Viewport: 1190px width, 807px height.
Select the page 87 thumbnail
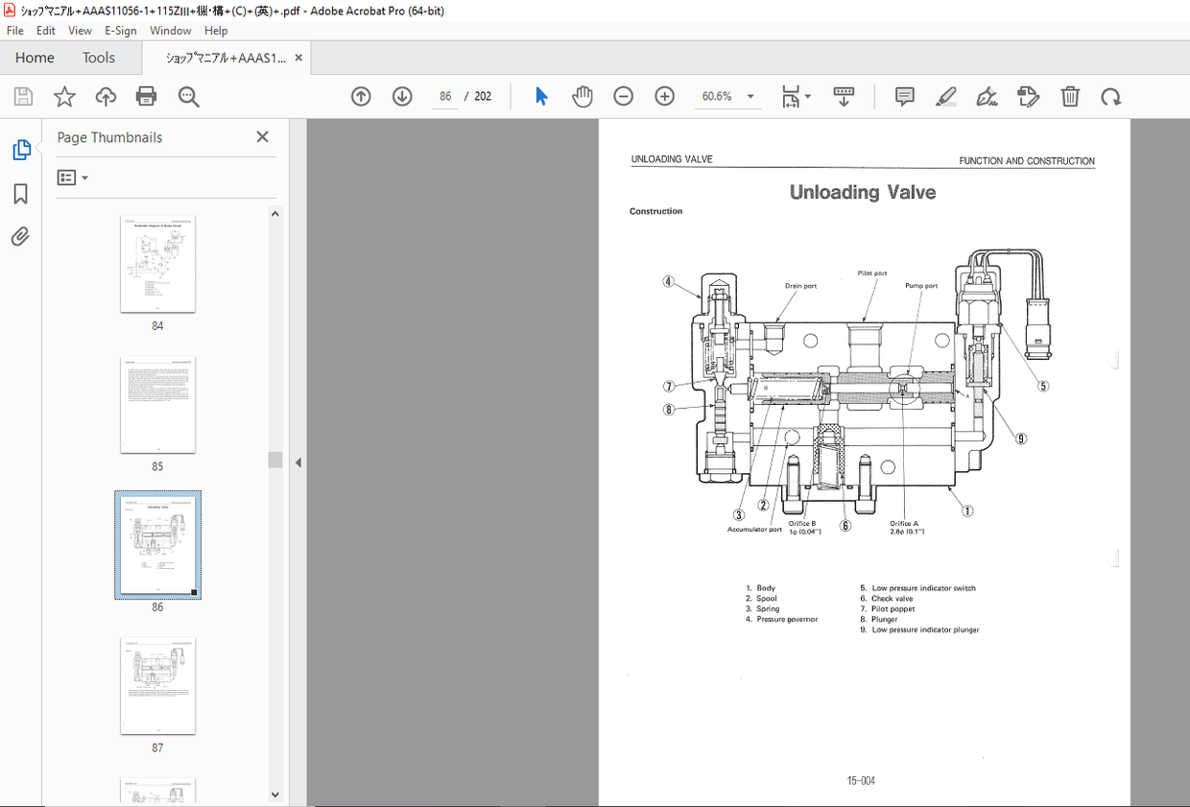[x=157, y=685]
